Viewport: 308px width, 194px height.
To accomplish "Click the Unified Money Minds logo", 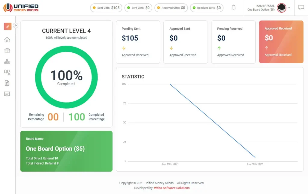I will [x=21, y=8].
